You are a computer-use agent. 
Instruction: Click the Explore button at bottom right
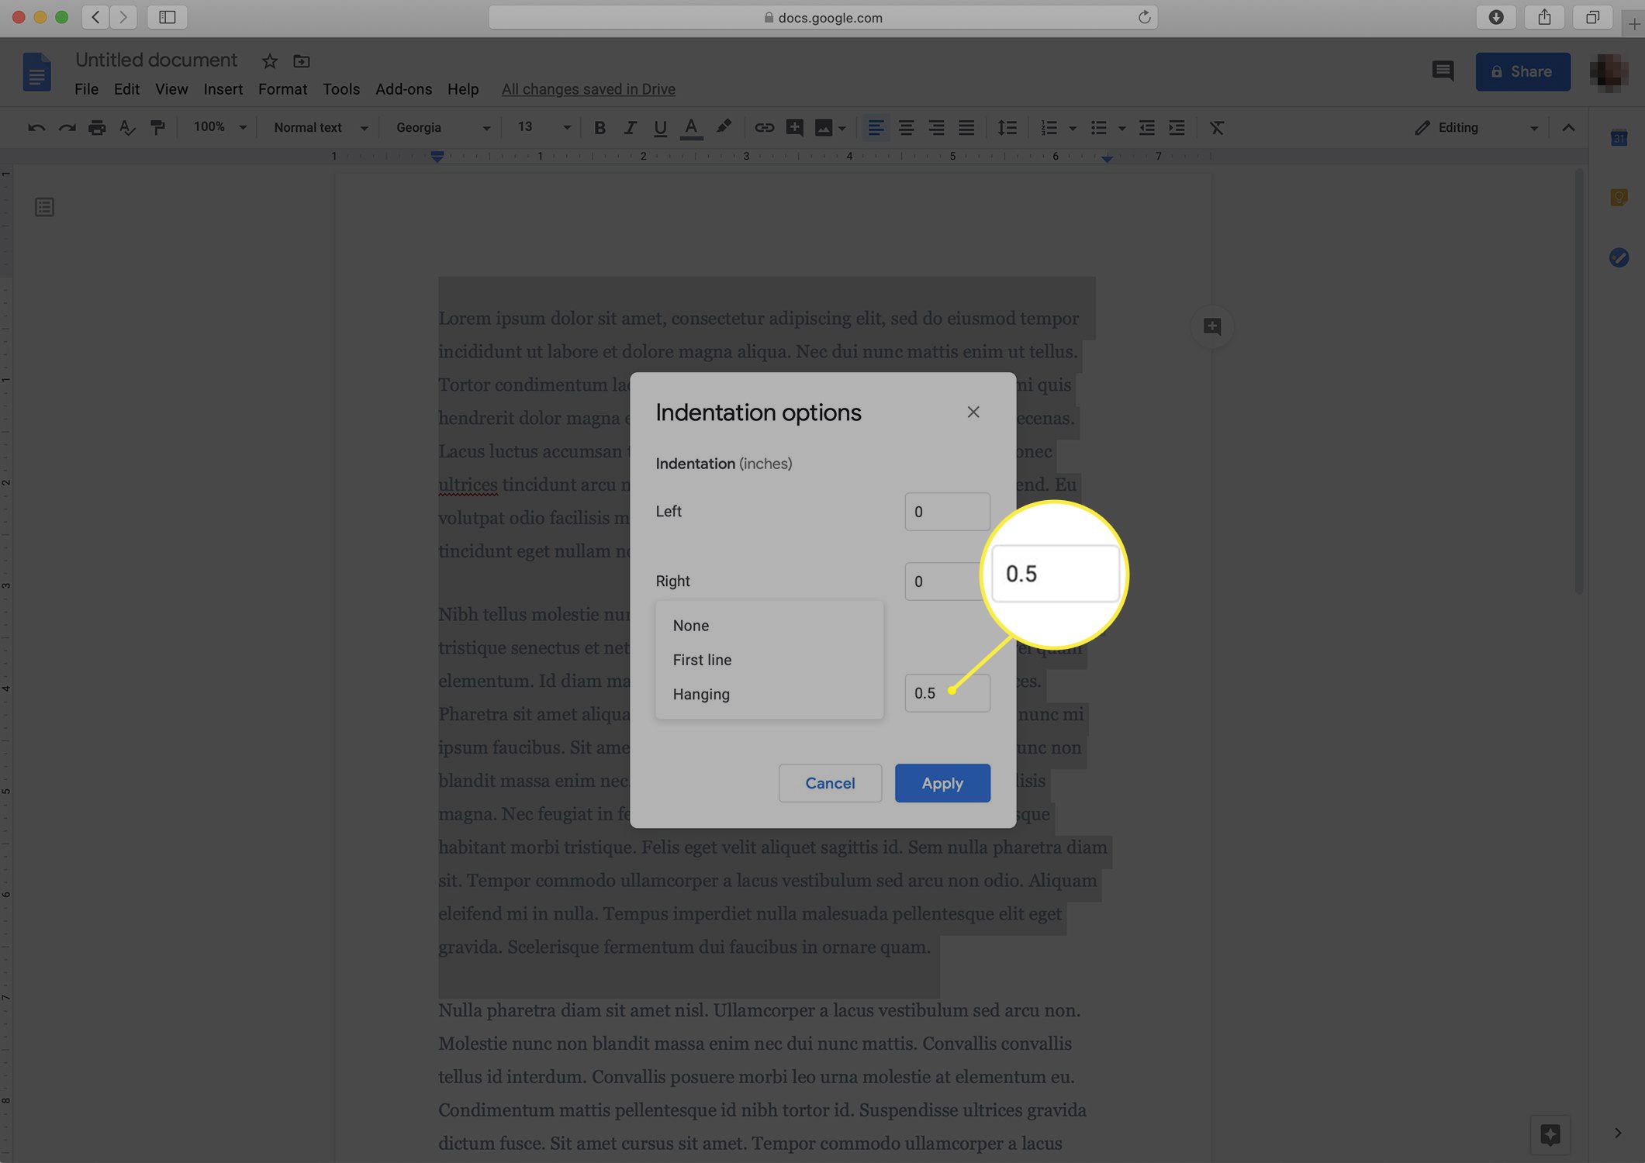pyautogui.click(x=1550, y=1135)
